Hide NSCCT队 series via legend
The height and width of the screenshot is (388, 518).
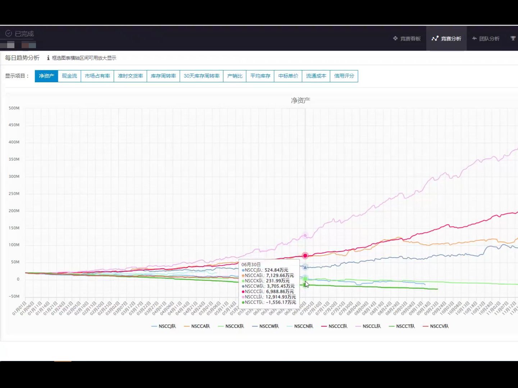[402, 326]
